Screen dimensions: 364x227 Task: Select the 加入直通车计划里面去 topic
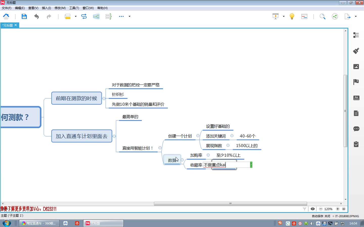tap(82, 136)
